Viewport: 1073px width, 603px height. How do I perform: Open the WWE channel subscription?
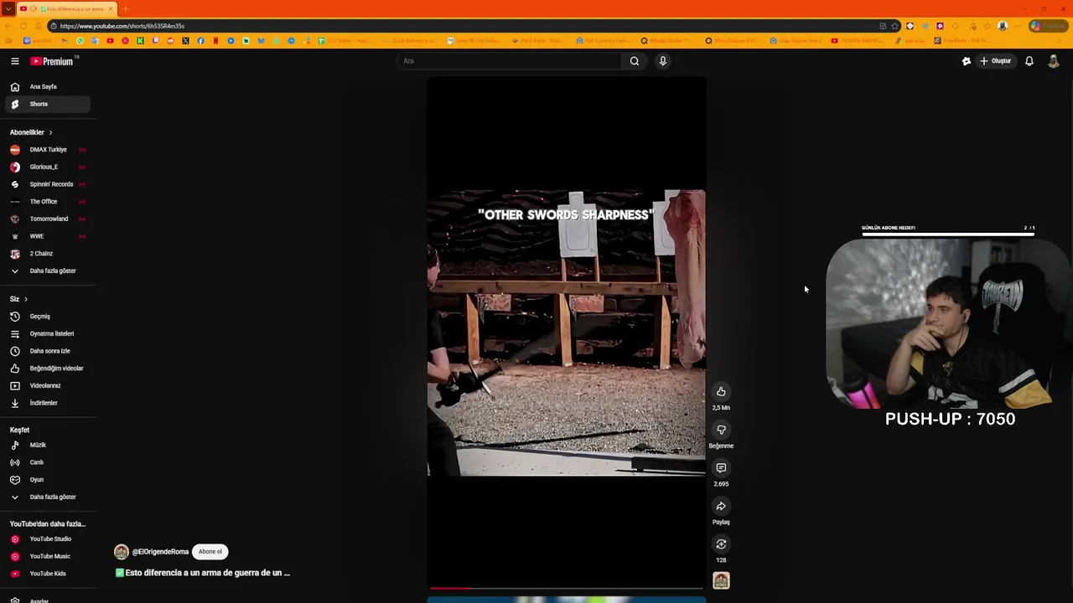48,236
